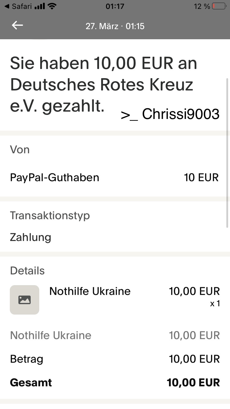Tap the back arrow icon
Image resolution: width=230 pixels, height=409 pixels.
(x=17, y=25)
